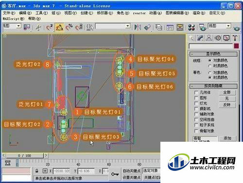Viewport: 243px width, 183px height.
Task: Click the object name input field
Action: pyautogui.click(x=211, y=46)
